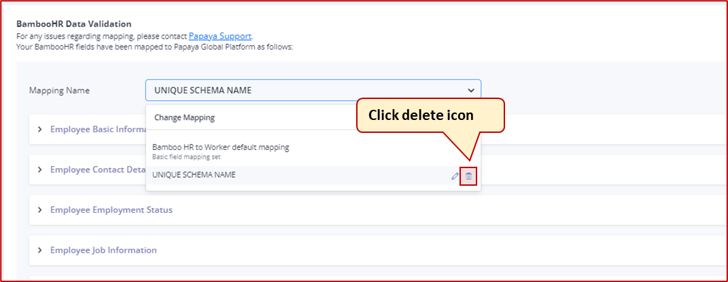The width and height of the screenshot is (728, 282).
Task: Click the Employee Job Information section title
Action: (103, 250)
